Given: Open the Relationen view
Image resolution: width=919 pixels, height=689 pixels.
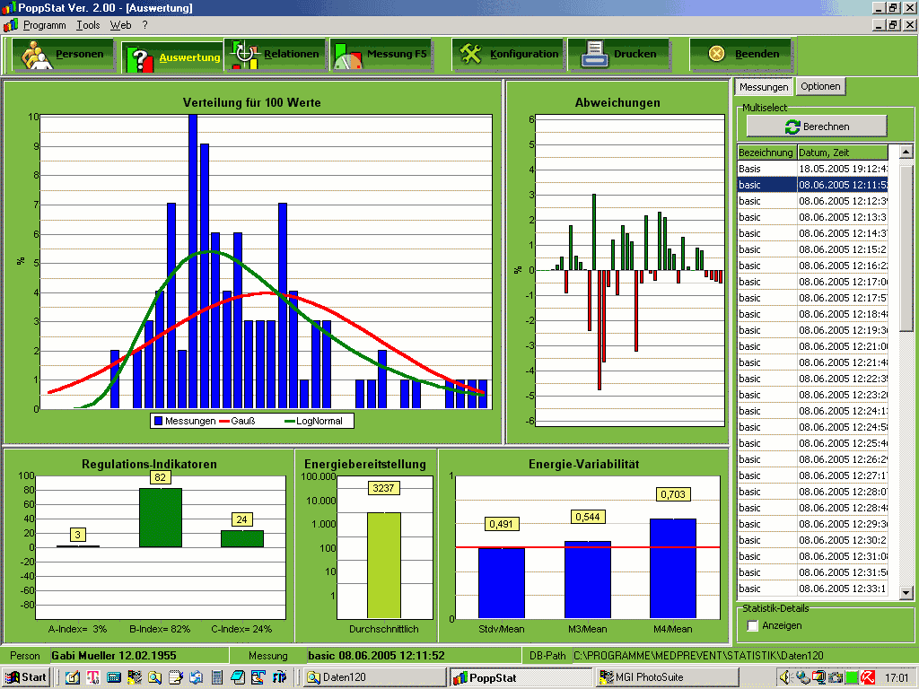Looking at the screenshot, I should (275, 55).
